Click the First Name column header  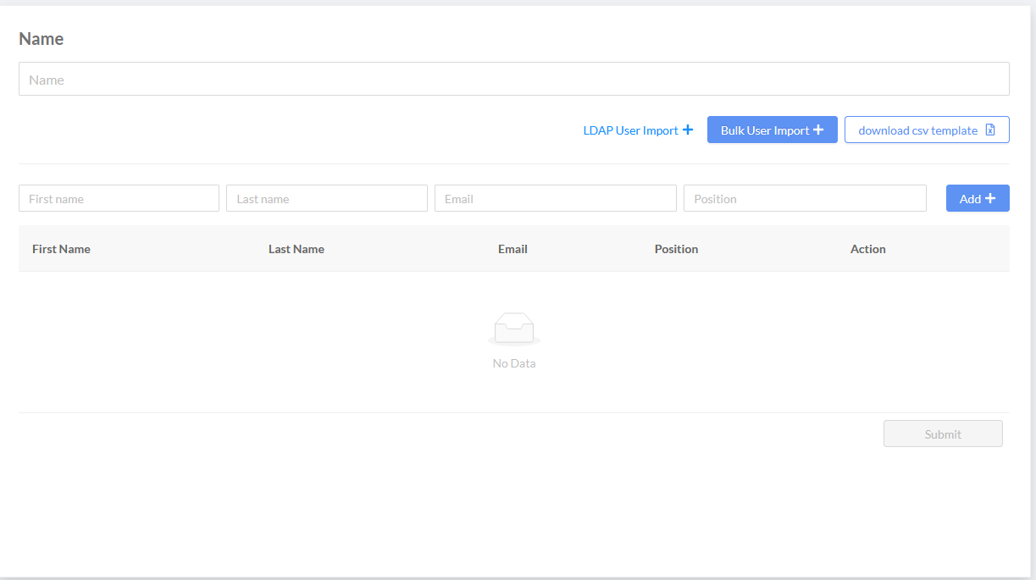point(61,249)
